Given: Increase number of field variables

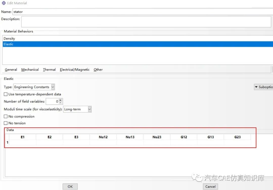Looking at the screenshot, I should coord(60,100).
